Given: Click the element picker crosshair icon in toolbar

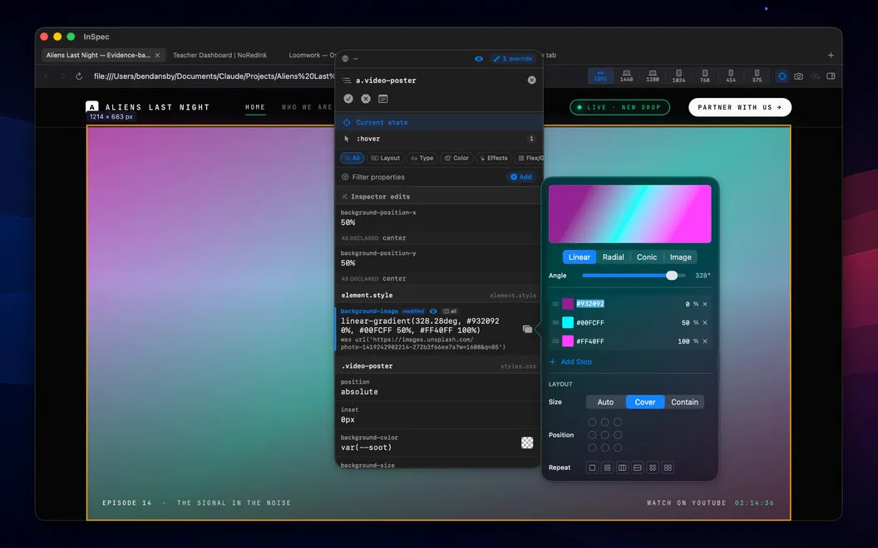Looking at the screenshot, I should click(782, 76).
